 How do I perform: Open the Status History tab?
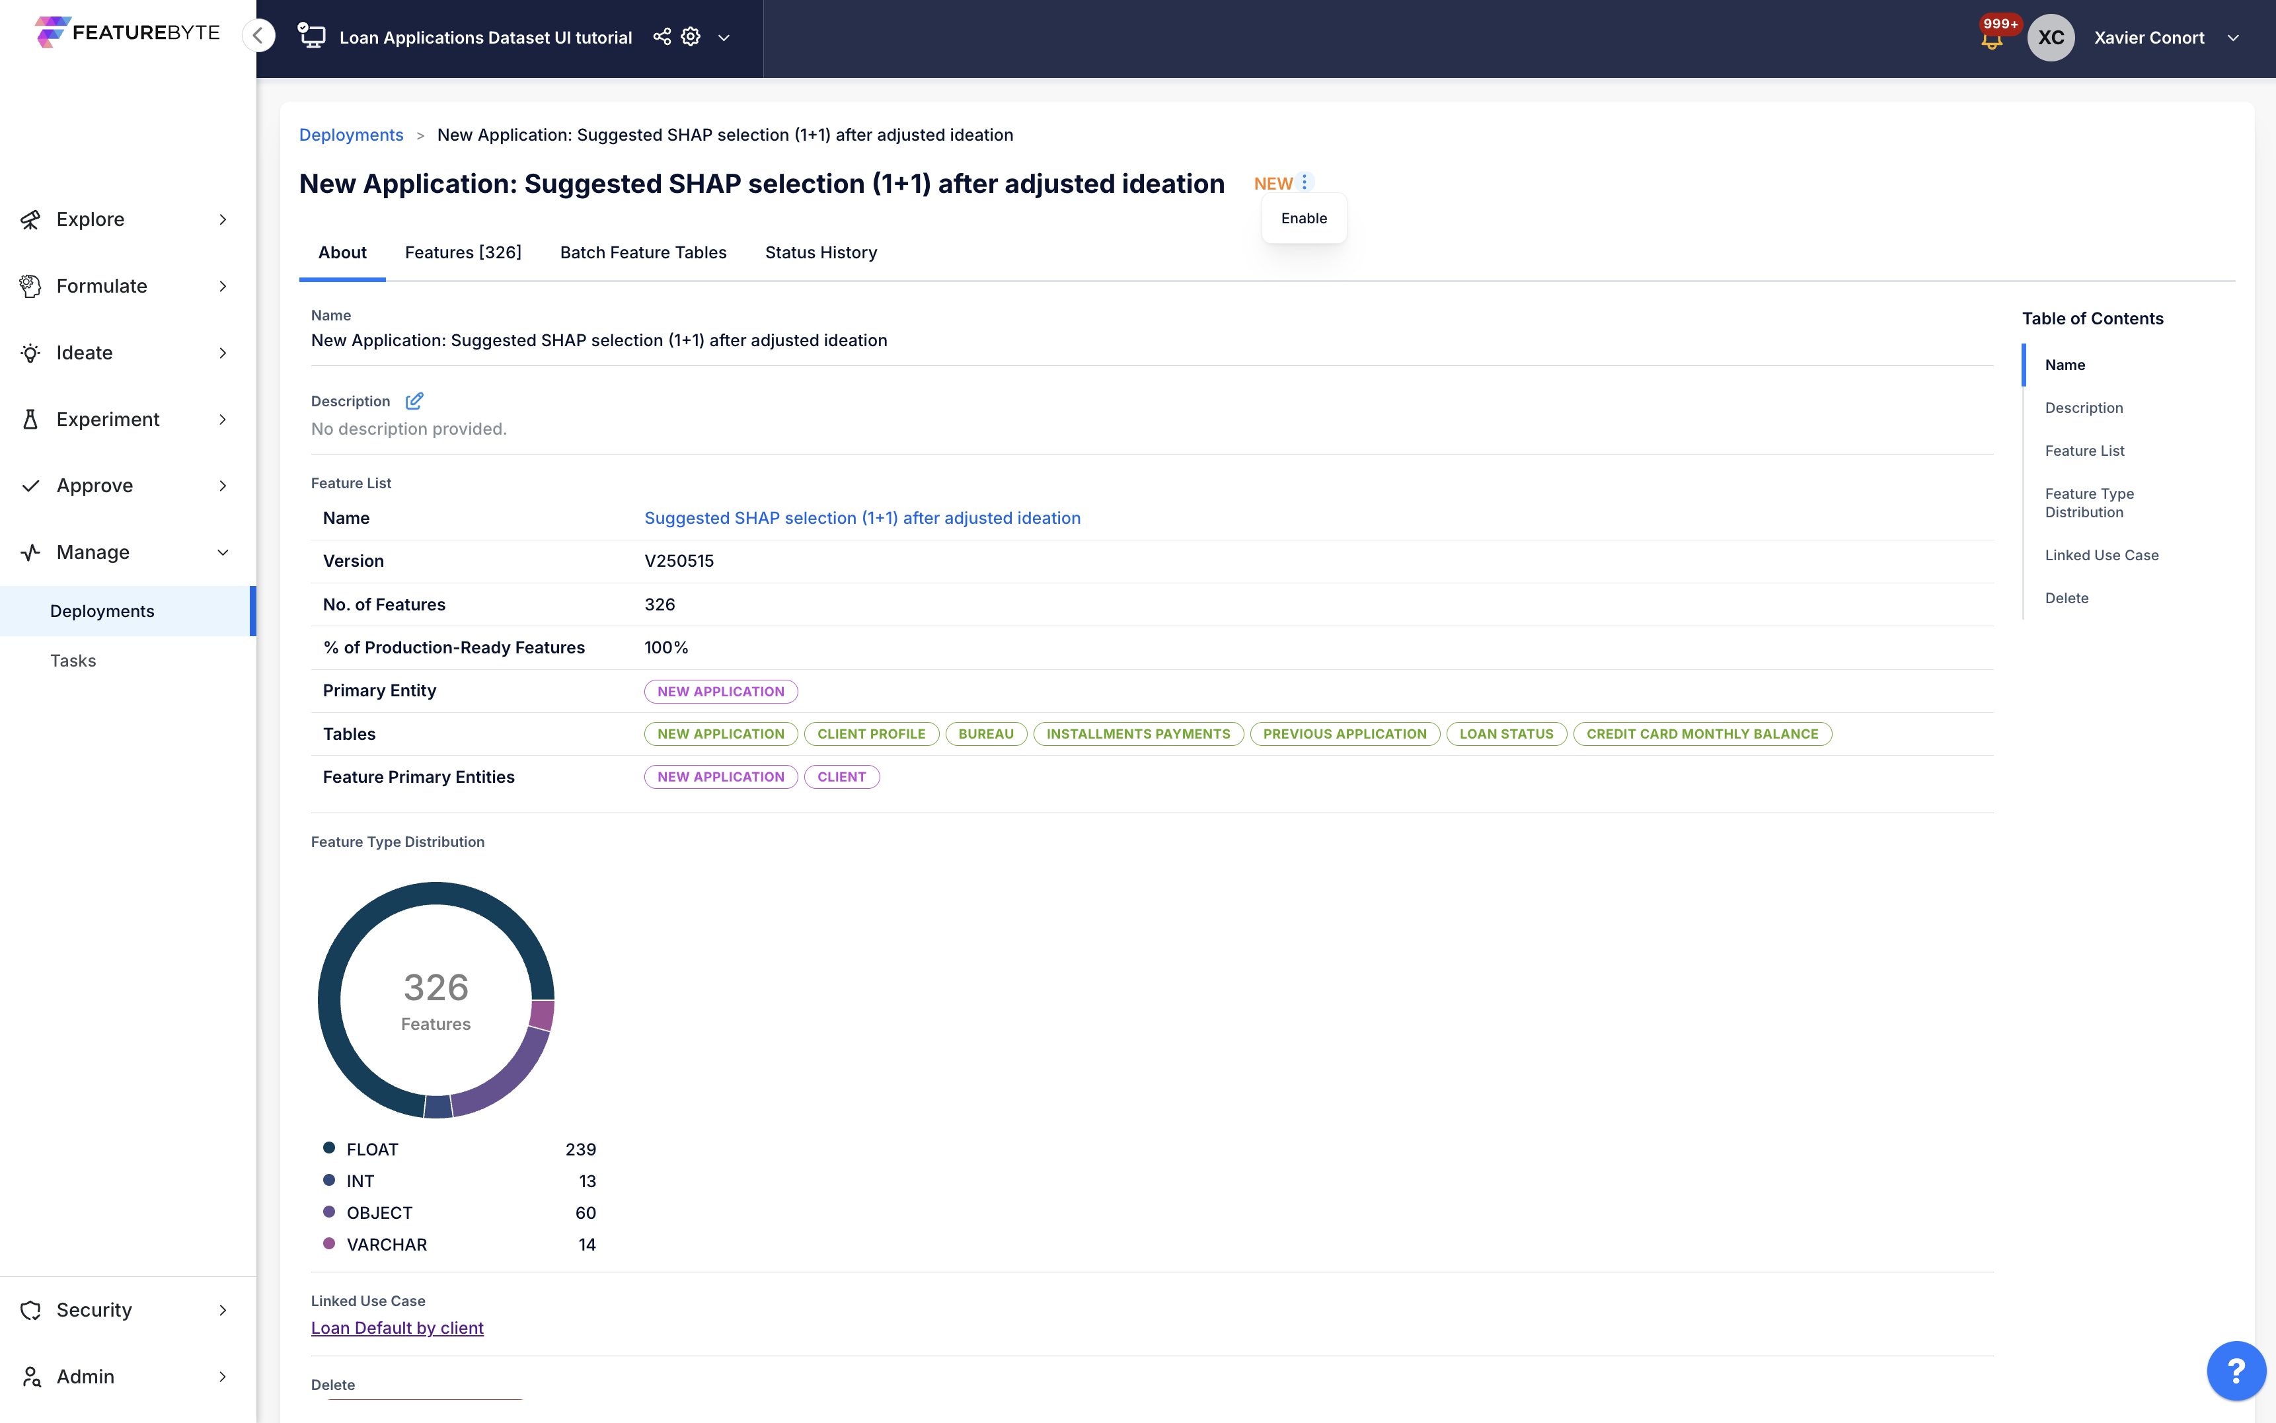click(821, 252)
